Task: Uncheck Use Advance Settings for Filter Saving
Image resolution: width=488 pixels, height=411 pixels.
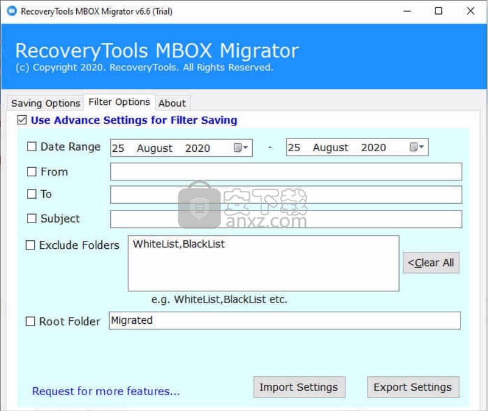Action: click(22, 120)
